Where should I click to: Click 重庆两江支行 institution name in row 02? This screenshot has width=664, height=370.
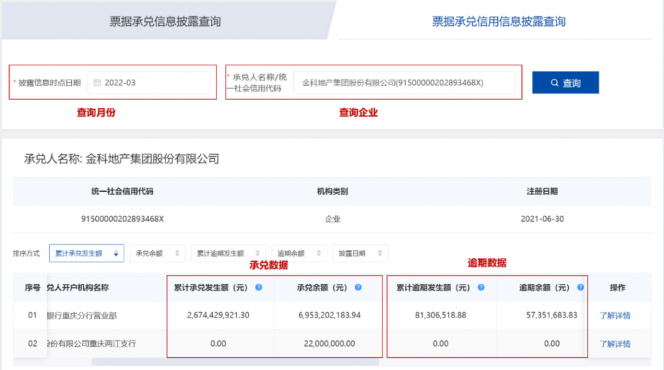tap(91, 343)
